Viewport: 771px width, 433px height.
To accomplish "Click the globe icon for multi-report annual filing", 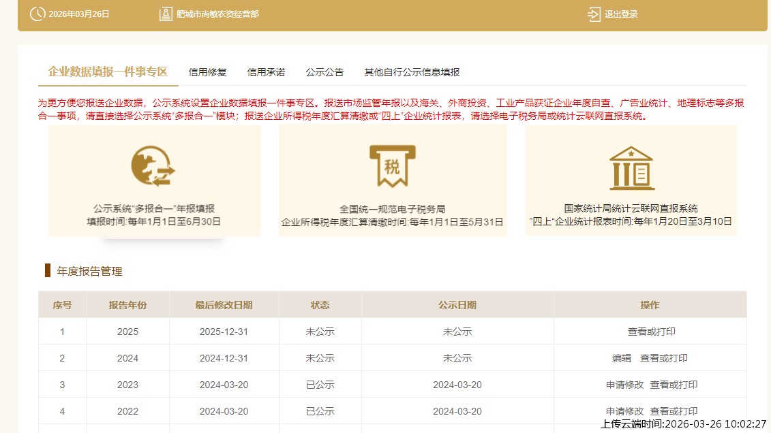I will 153,167.
